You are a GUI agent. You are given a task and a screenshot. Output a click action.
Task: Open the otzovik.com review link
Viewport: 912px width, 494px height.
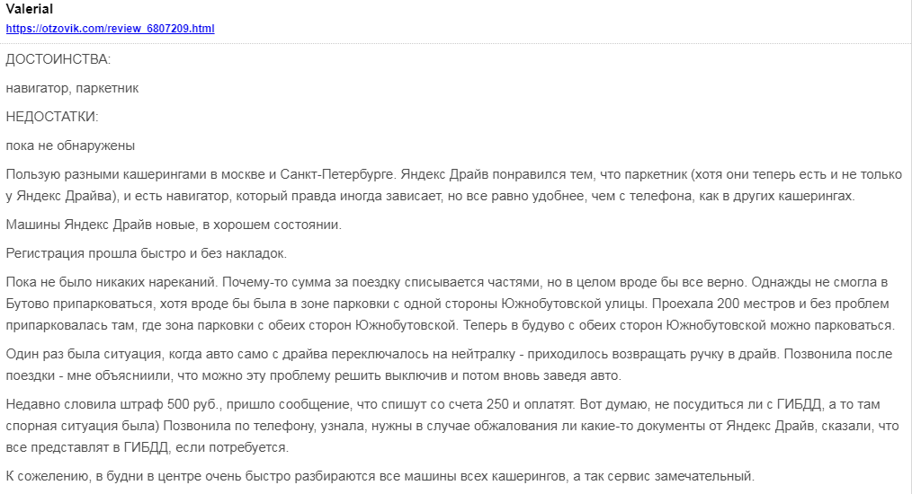(110, 29)
